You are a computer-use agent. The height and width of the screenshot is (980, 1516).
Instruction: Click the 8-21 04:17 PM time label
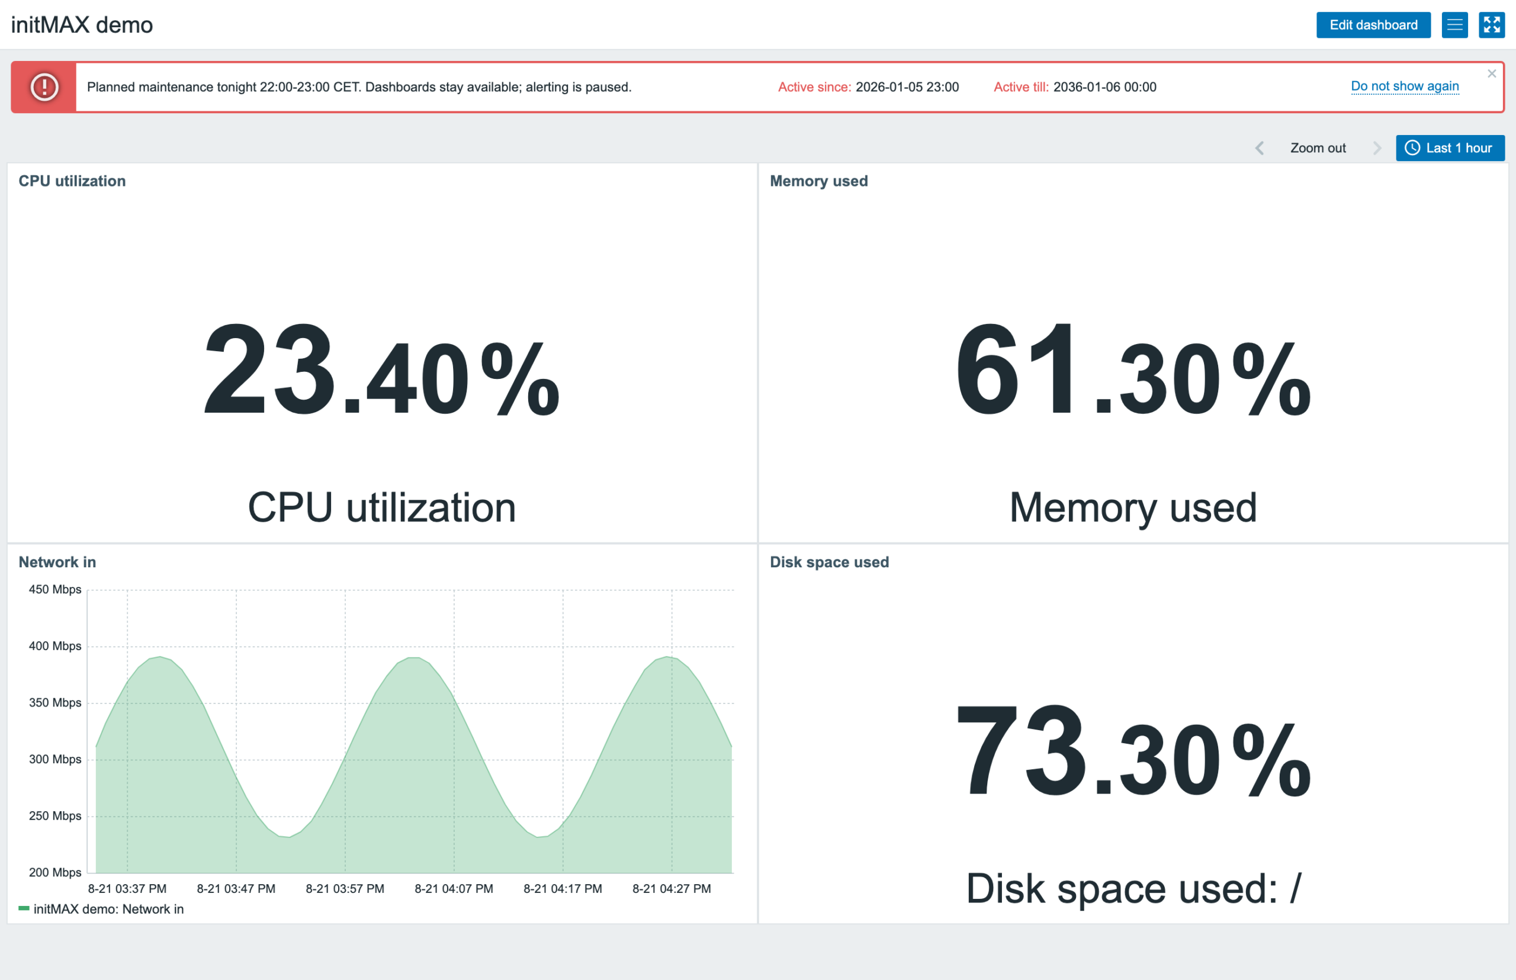(x=563, y=888)
